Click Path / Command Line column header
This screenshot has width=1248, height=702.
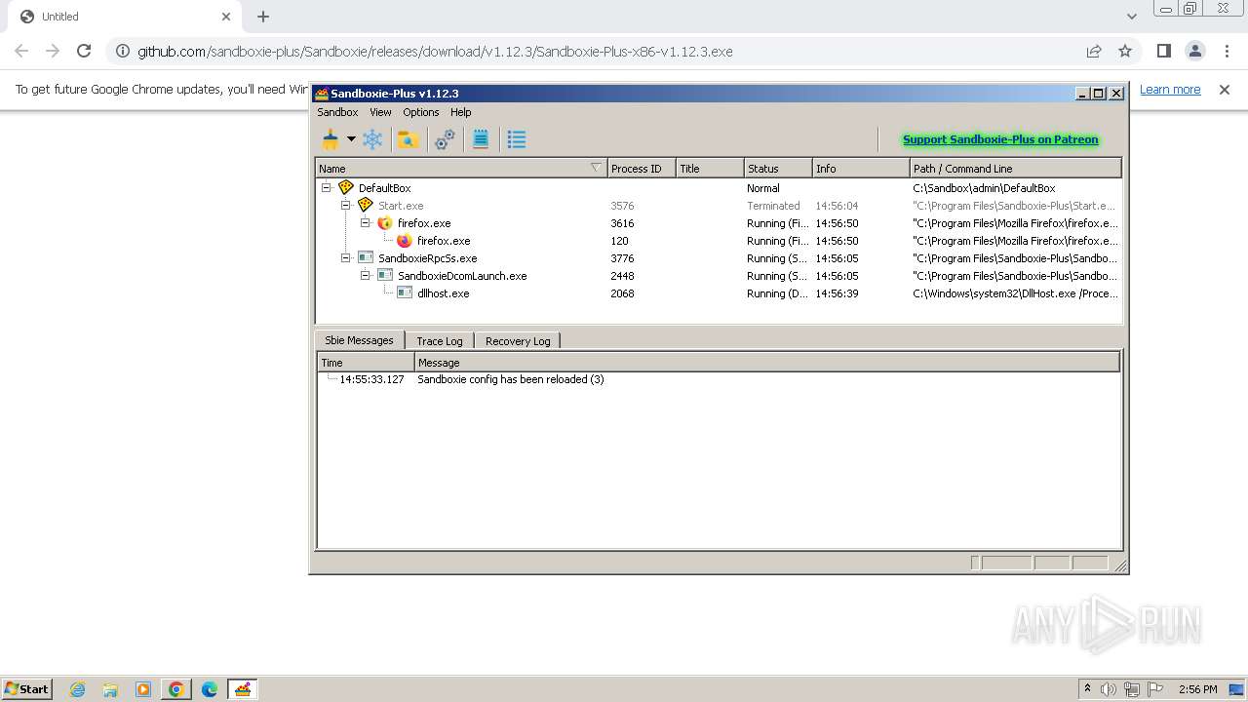1016,169
